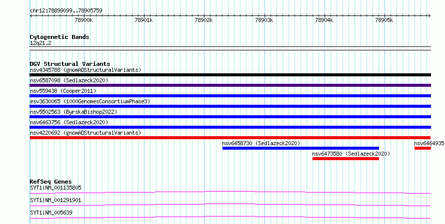Click the 78901k ruler tick label
This screenshot has width=445, height=224.
143,20
